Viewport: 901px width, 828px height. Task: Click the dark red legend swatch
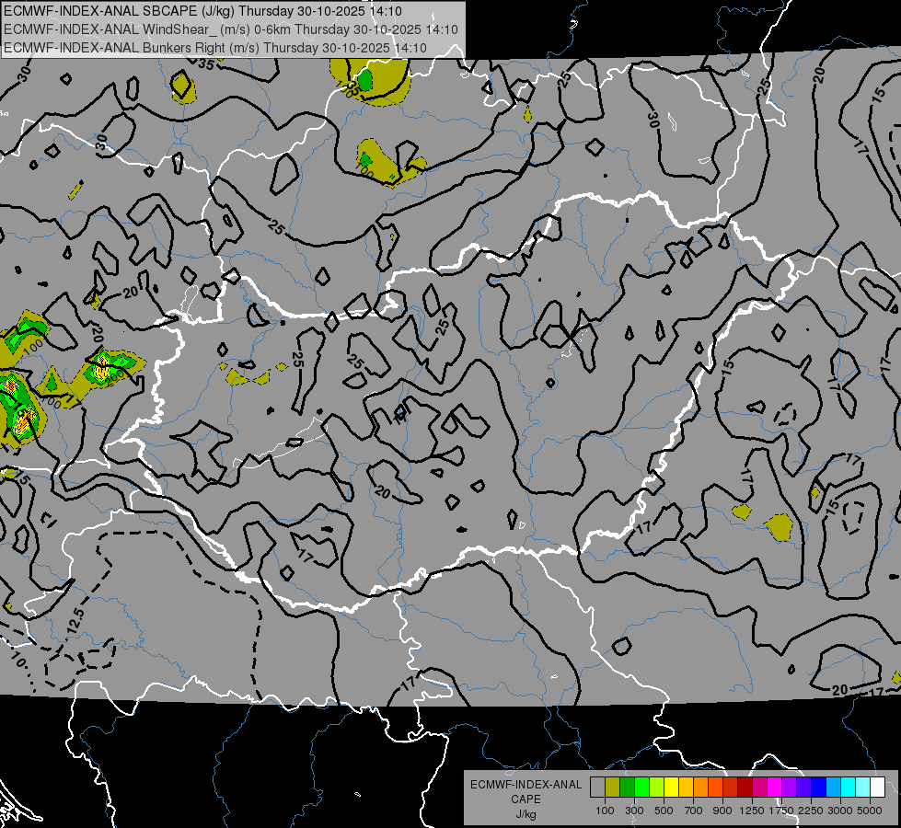point(745,788)
